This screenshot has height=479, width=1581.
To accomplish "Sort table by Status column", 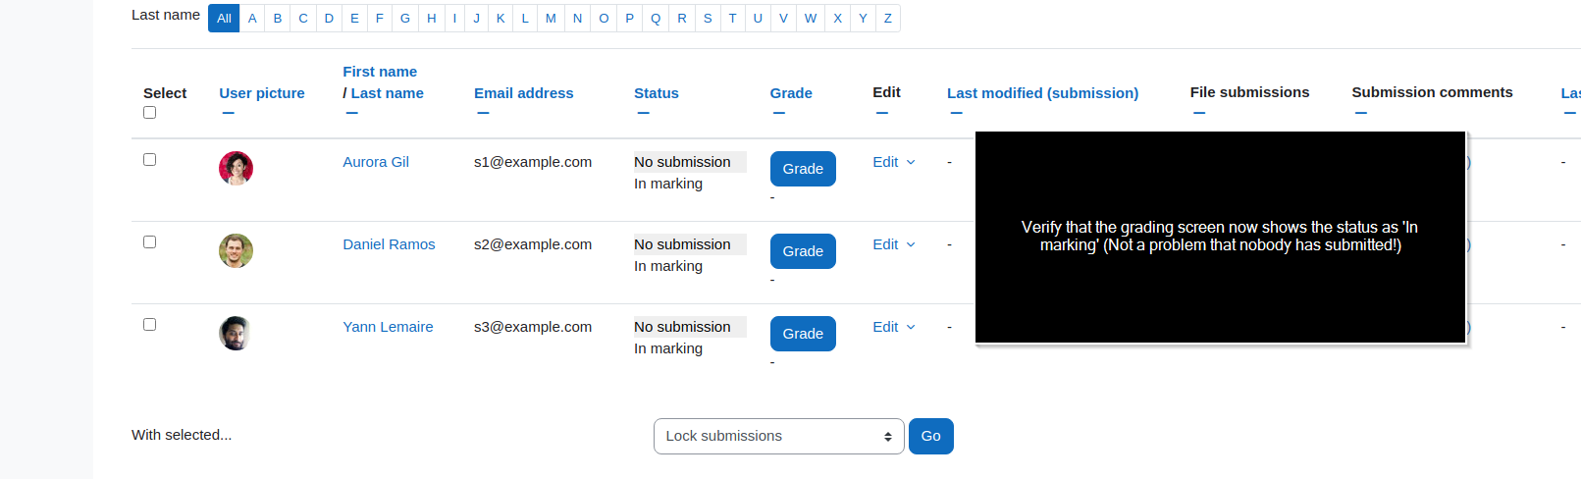I will coord(657,93).
